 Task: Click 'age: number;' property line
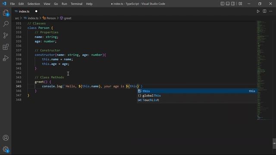(x=46, y=41)
